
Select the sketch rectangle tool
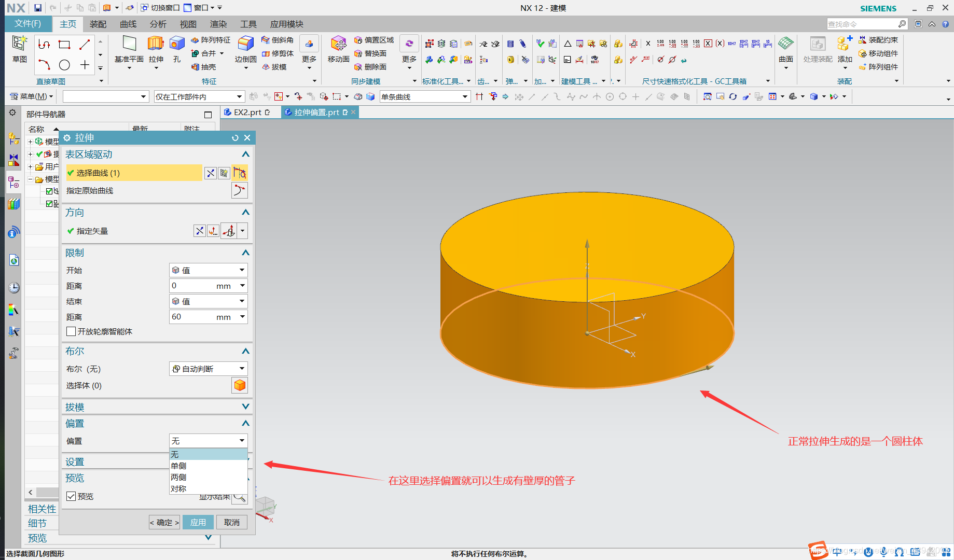click(64, 45)
